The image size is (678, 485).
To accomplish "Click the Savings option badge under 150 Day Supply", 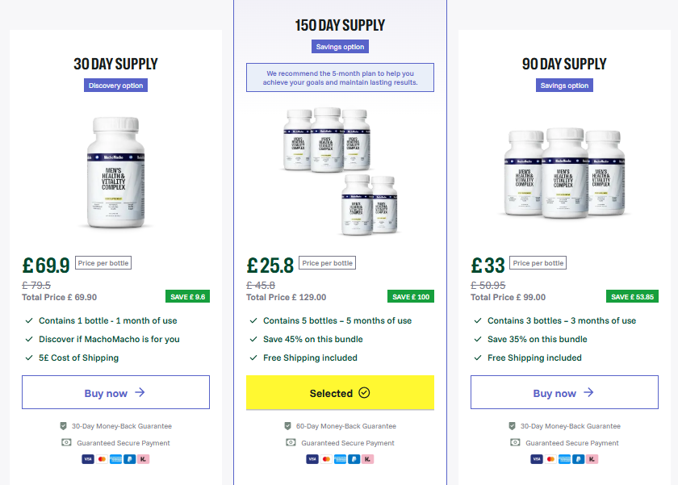I will point(340,47).
